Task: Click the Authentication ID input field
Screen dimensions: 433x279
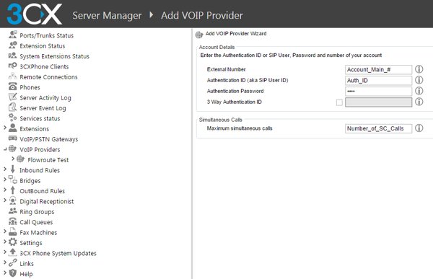Action: coord(378,80)
